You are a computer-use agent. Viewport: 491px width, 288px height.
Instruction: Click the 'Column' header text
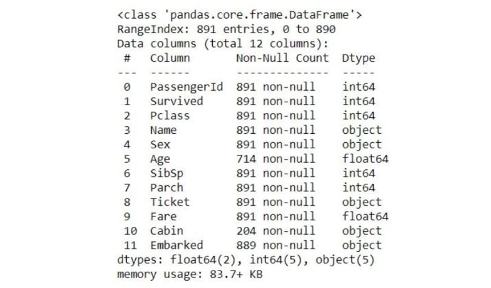[x=170, y=58]
